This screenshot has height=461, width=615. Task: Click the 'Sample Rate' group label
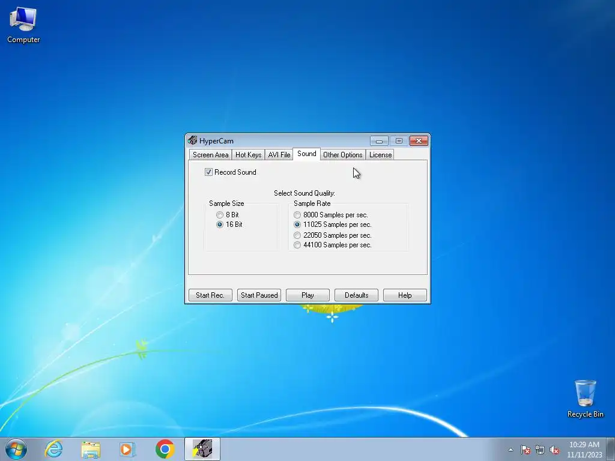[x=312, y=203]
